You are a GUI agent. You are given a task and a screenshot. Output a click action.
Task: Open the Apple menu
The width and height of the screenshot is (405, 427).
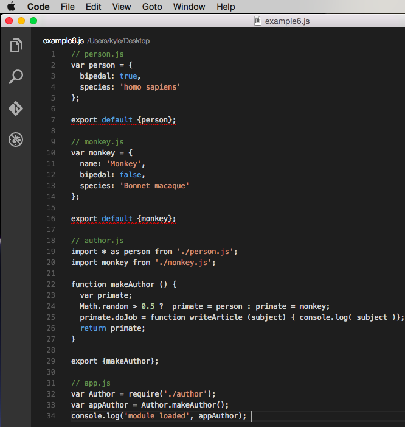coord(11,7)
